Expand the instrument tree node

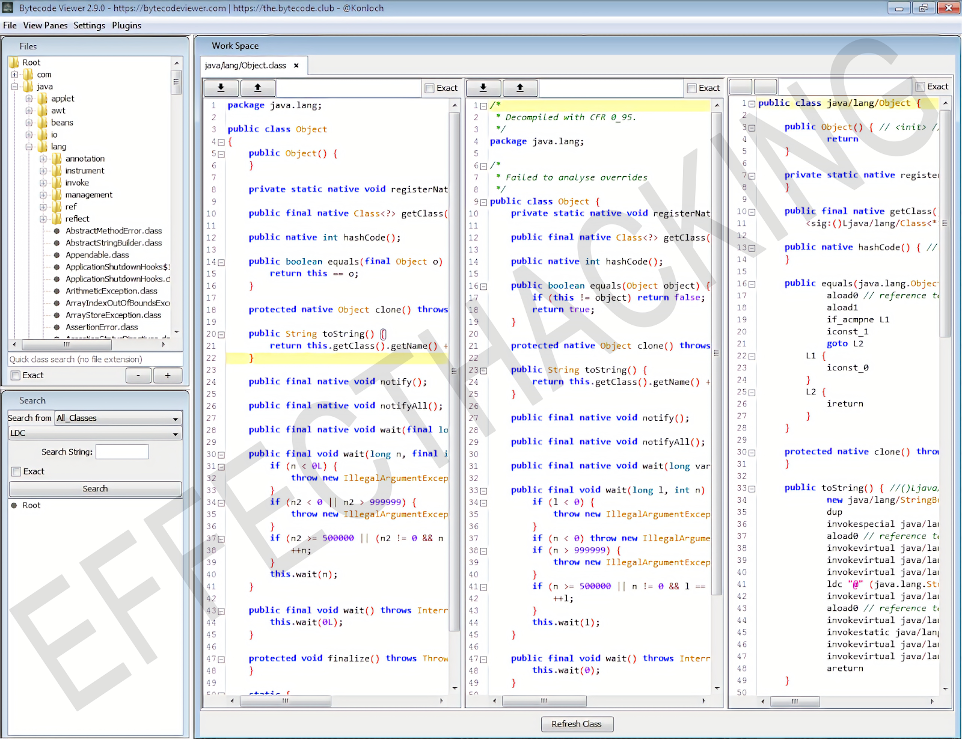click(43, 171)
